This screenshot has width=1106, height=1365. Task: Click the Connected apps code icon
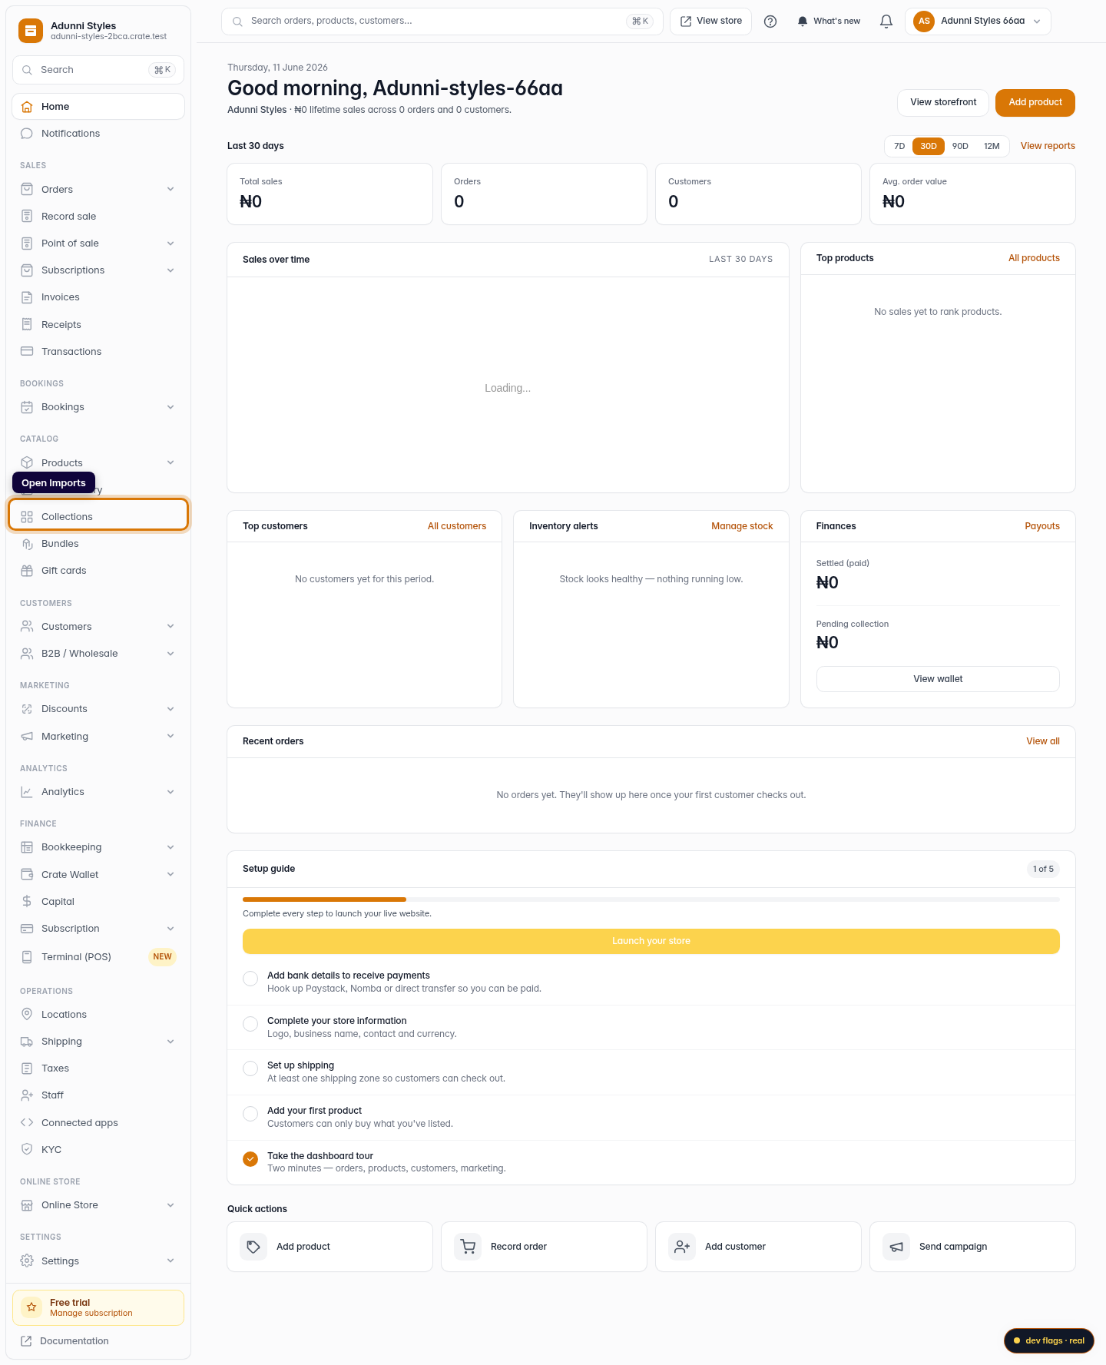27,1122
